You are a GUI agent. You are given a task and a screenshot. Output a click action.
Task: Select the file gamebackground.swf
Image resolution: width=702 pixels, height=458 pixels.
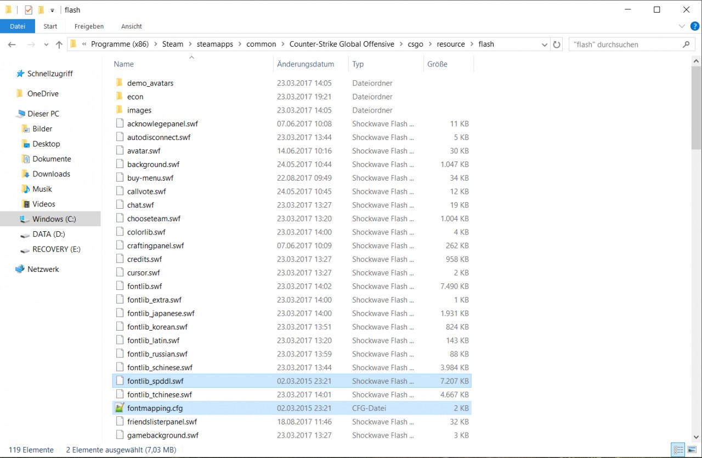point(163,435)
